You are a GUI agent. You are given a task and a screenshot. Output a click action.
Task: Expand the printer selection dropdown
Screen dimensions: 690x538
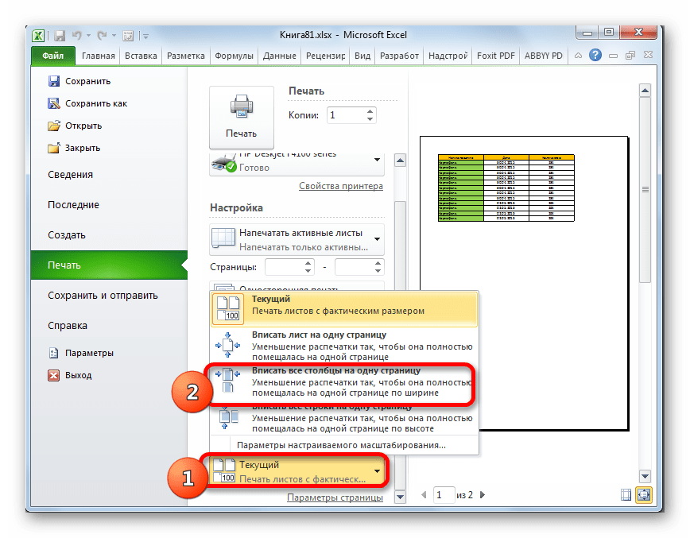pyautogui.click(x=377, y=160)
